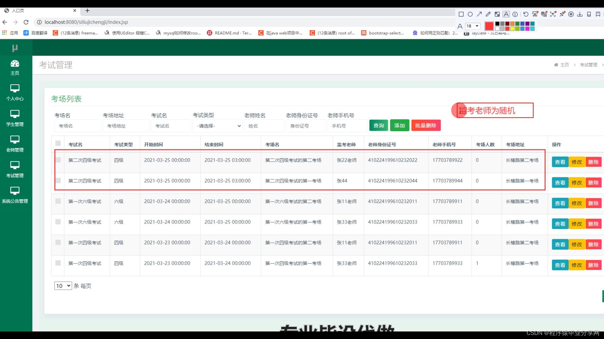Click the 老师姓名 input field
Image resolution: width=604 pixels, height=339 pixels.
tap(264, 126)
